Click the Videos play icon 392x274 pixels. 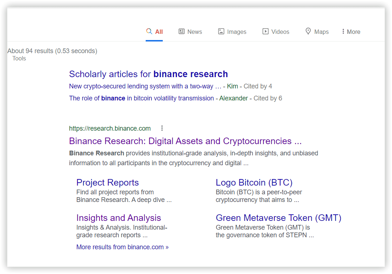click(x=266, y=32)
